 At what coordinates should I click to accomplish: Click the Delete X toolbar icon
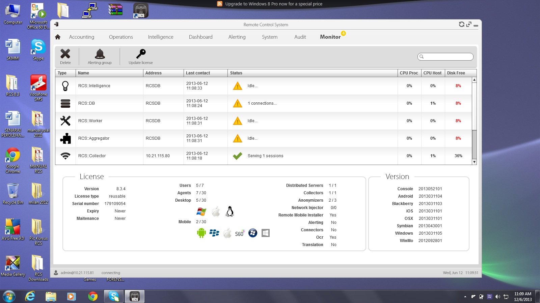pos(65,54)
